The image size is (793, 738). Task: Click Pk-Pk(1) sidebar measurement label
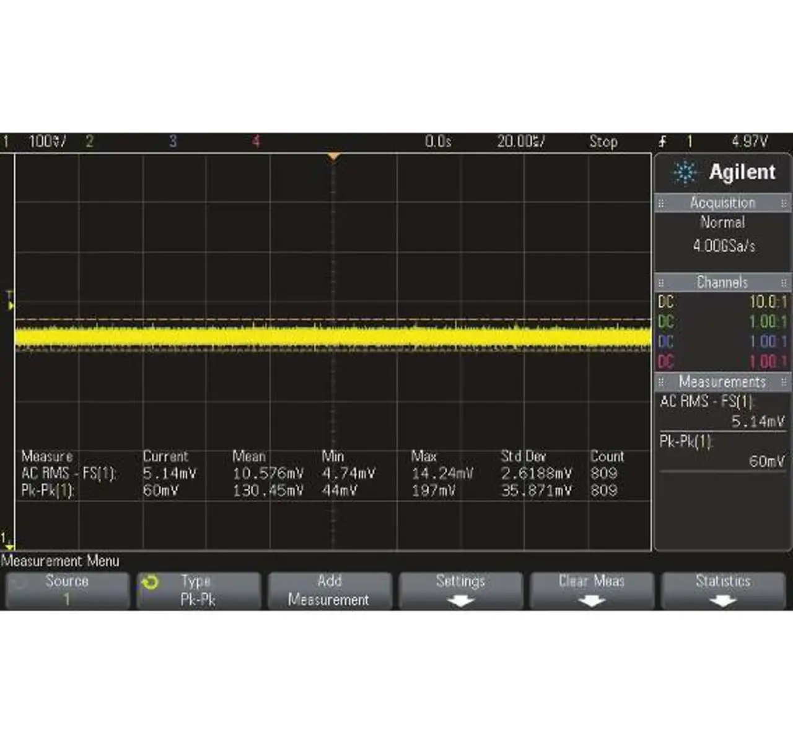click(686, 441)
